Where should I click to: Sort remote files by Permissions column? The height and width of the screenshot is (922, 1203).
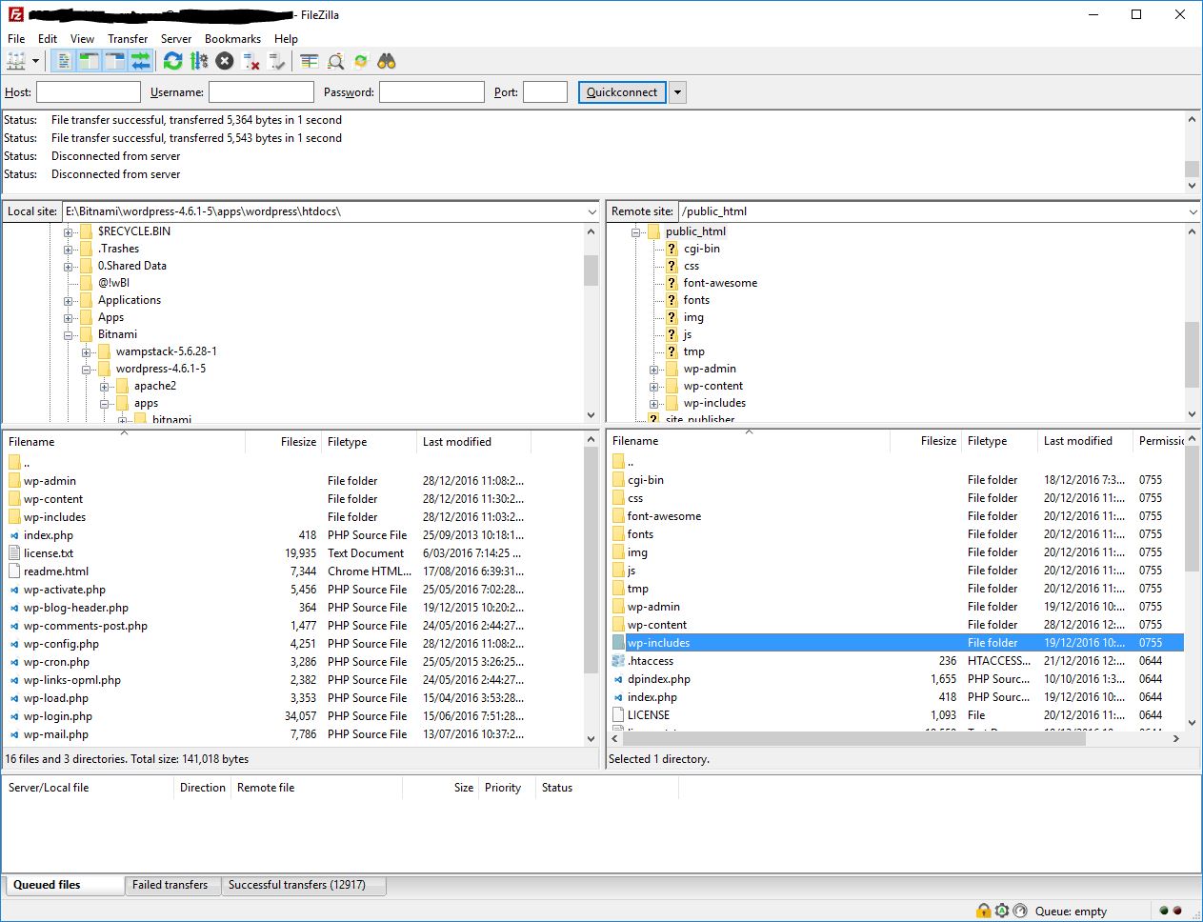pyautogui.click(x=1159, y=441)
